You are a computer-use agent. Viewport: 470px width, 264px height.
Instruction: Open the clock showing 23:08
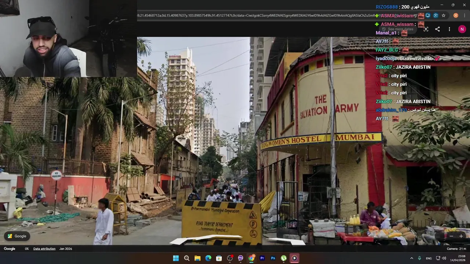click(458, 258)
